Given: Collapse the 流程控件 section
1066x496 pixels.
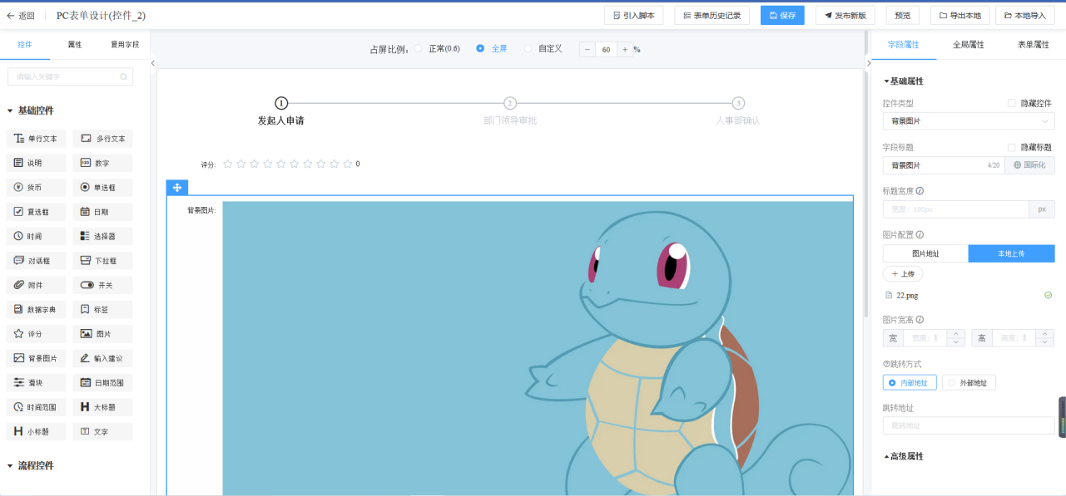Looking at the screenshot, I should [x=10, y=466].
